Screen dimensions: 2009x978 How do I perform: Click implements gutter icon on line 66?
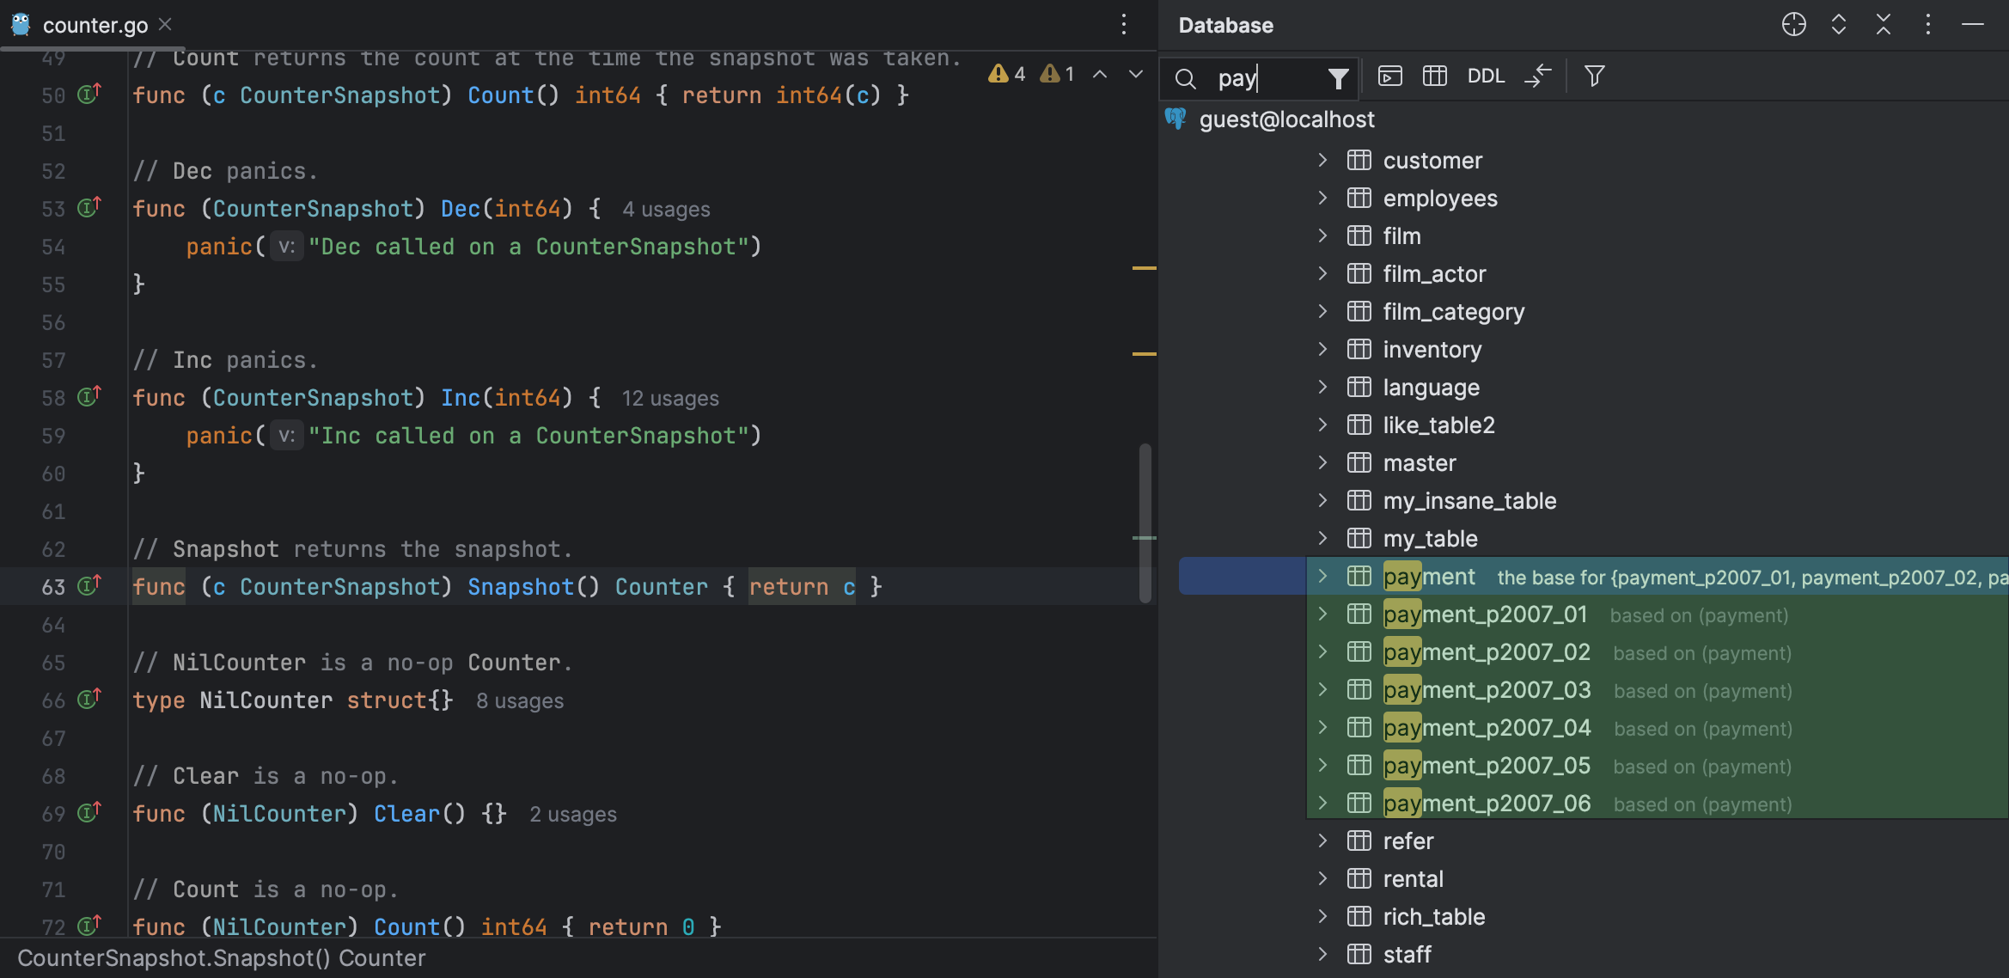(89, 700)
